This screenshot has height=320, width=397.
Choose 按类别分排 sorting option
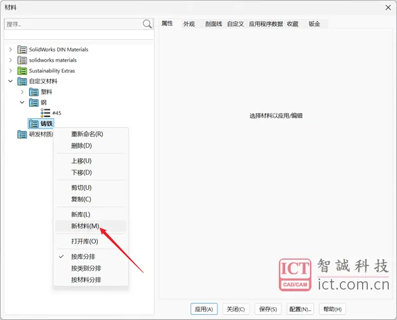[86, 268]
